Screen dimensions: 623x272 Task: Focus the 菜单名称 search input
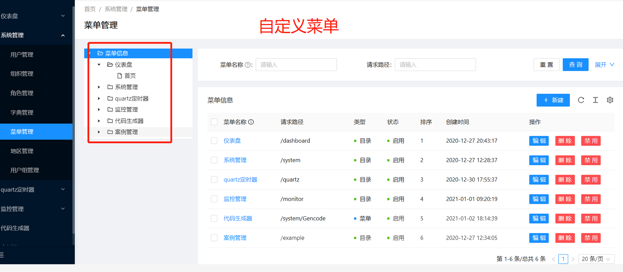pos(296,65)
